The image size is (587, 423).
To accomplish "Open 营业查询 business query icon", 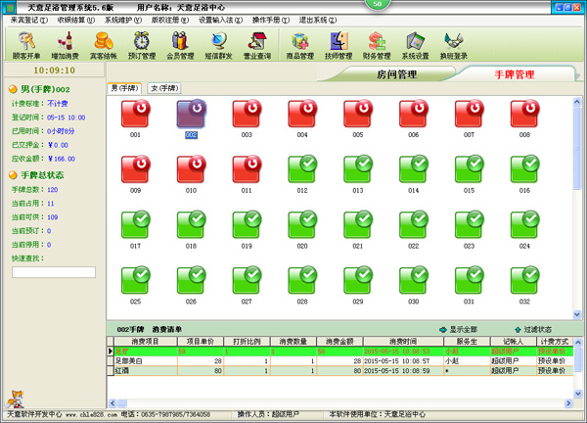I will tap(258, 45).
